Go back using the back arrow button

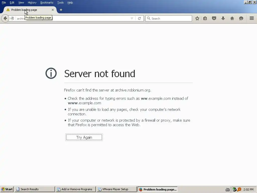coord(5,18)
